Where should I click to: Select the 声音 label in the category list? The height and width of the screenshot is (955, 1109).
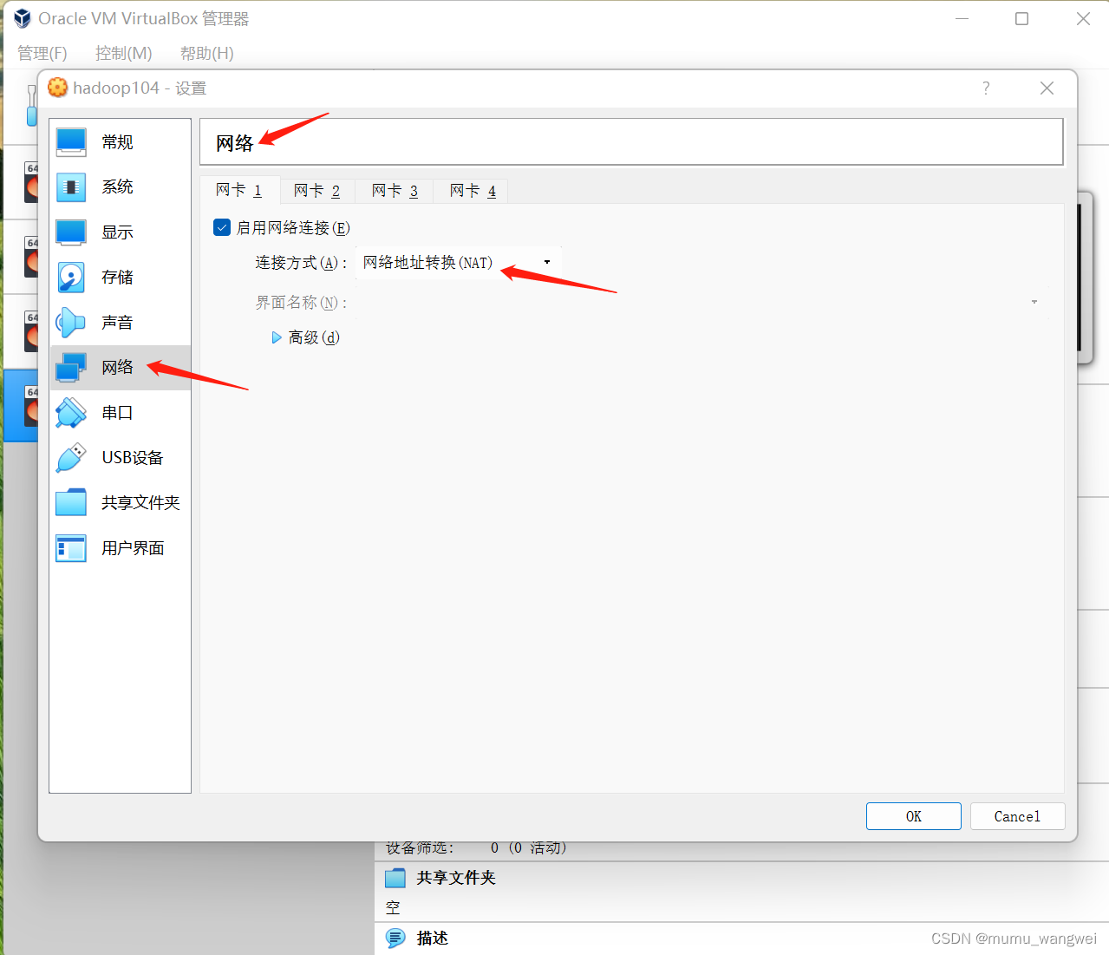(117, 323)
